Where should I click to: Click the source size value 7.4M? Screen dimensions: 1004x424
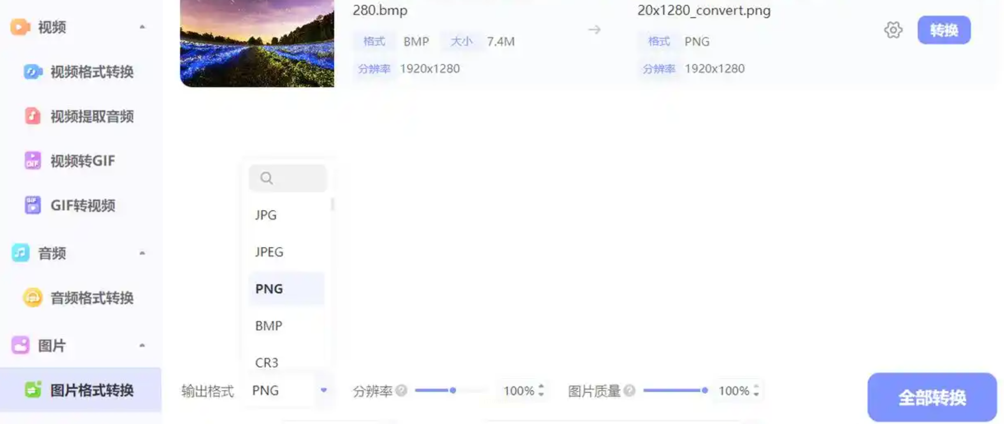(x=501, y=41)
